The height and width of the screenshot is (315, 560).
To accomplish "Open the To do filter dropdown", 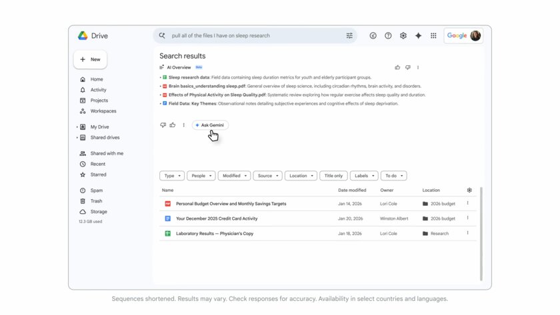I will (393, 176).
